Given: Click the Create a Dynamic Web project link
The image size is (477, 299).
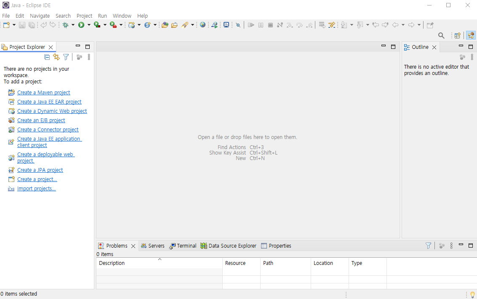Looking at the screenshot, I should [52, 111].
